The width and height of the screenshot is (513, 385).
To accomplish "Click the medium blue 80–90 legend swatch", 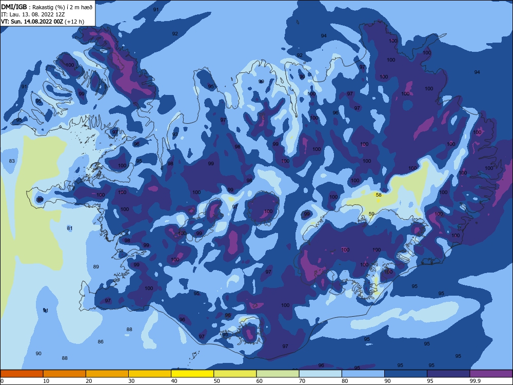I will pos(363,374).
